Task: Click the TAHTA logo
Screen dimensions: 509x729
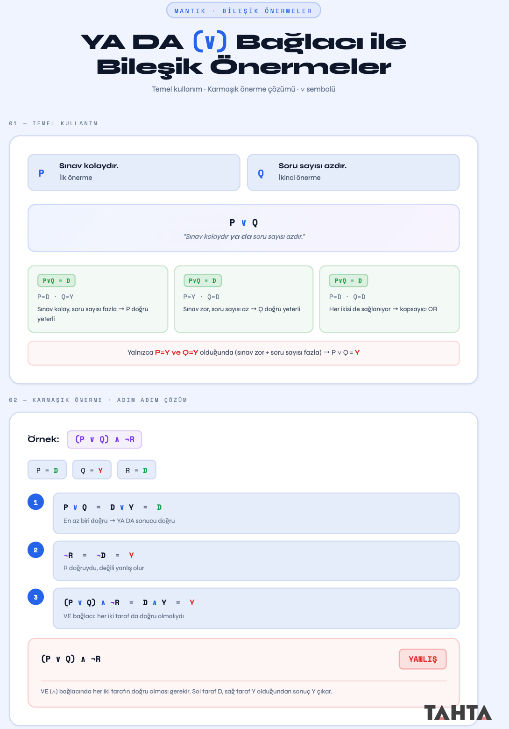Action: click(458, 713)
